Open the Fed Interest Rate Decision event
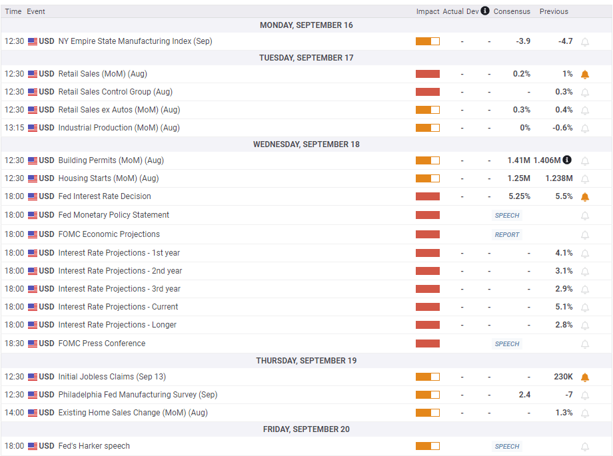The width and height of the screenshot is (613, 456). [105, 196]
